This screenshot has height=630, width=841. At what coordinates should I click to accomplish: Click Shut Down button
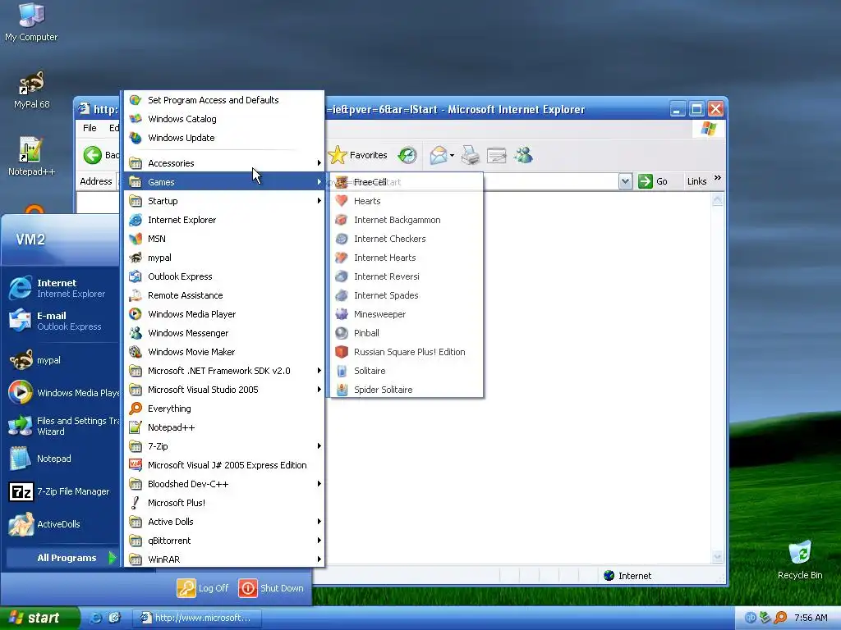(271, 588)
